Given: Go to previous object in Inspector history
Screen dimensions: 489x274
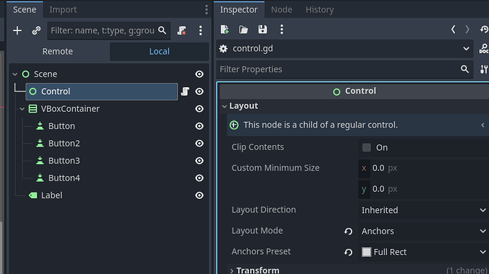Looking at the screenshot, I should tap(453, 30).
